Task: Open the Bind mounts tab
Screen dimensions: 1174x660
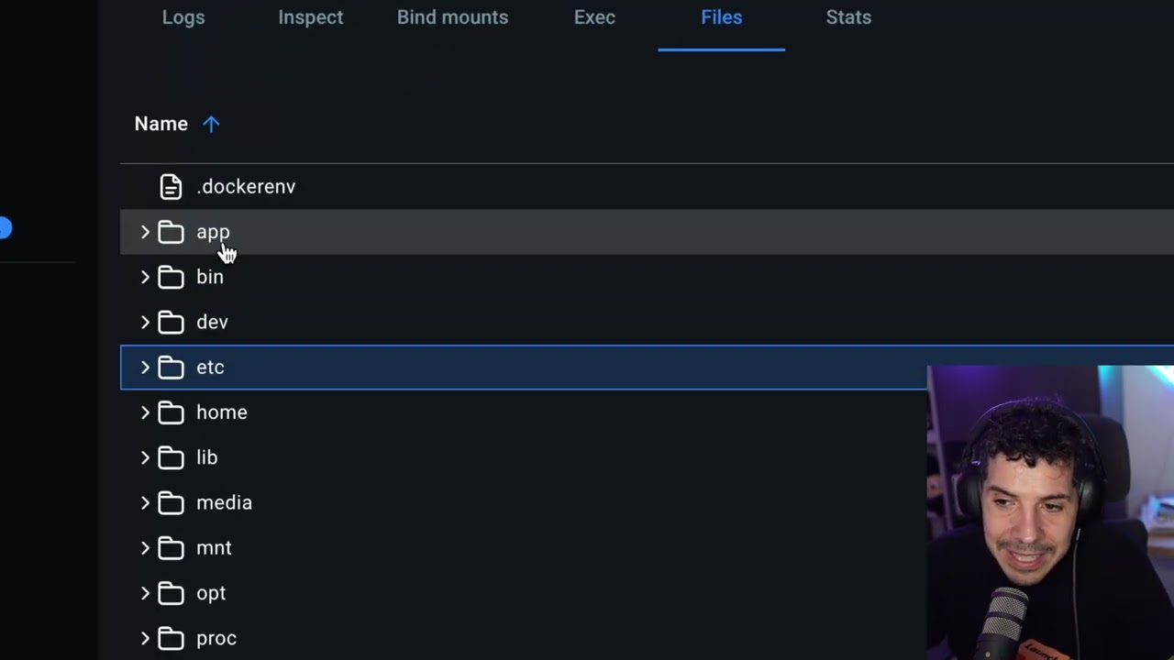Action: coord(452,17)
